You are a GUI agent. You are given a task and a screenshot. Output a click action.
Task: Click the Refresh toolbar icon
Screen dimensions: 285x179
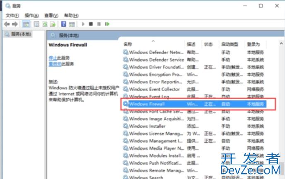45,24
